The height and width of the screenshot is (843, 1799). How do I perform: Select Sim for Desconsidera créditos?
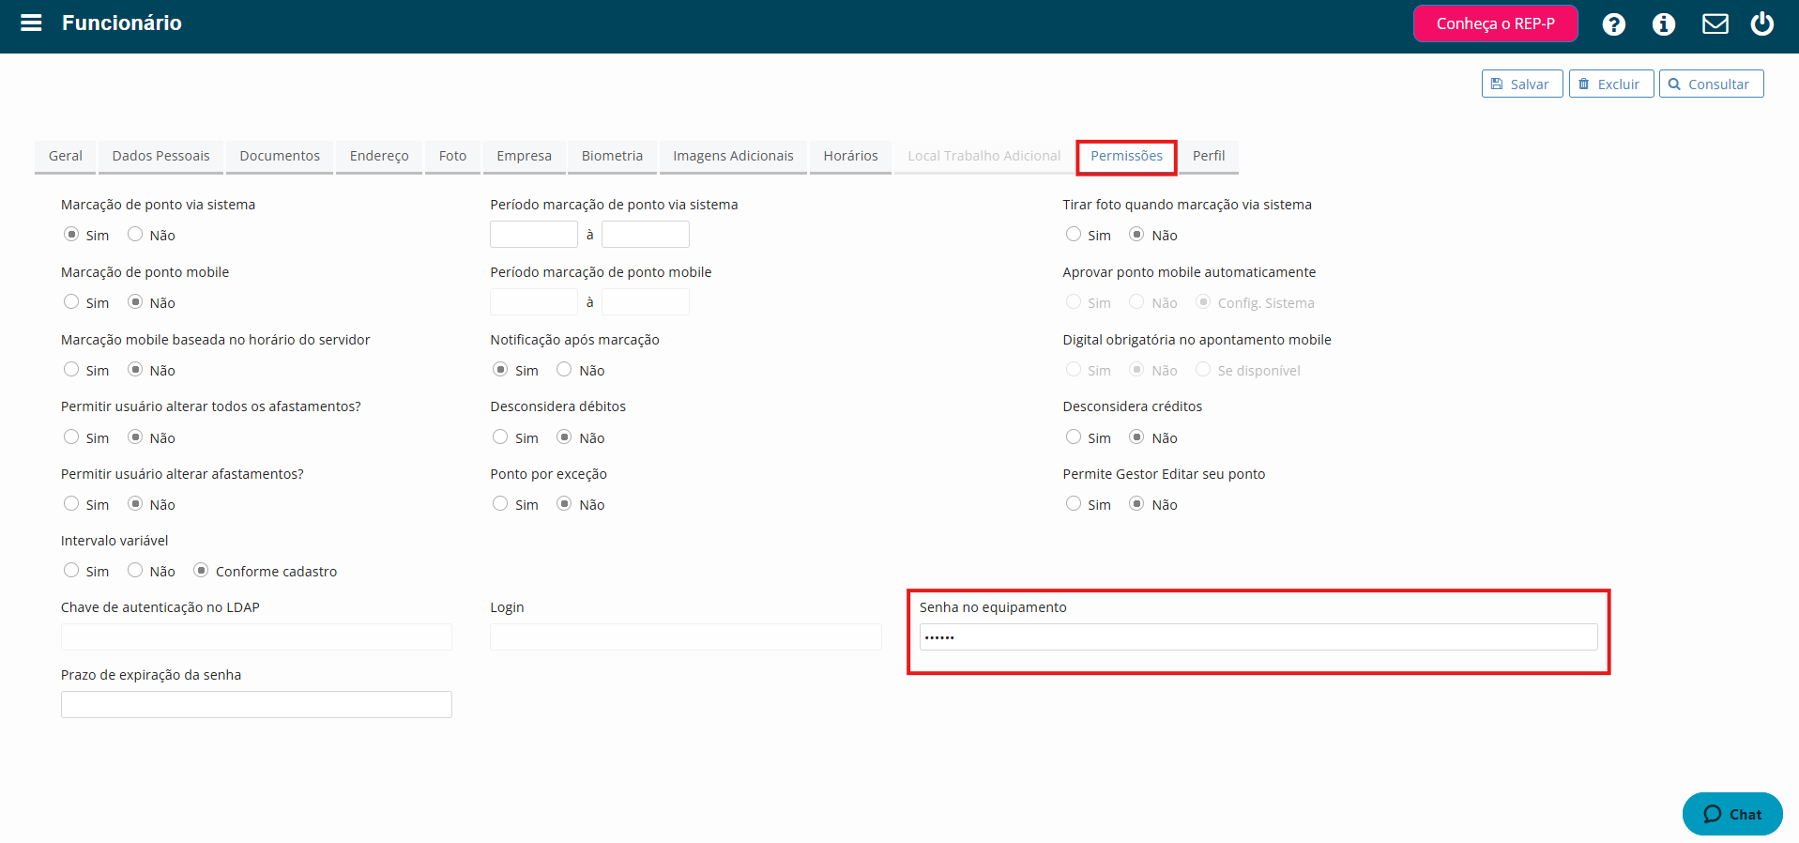pyautogui.click(x=1074, y=437)
